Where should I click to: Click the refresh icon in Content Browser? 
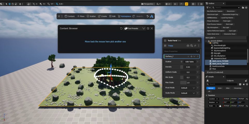[121, 28]
